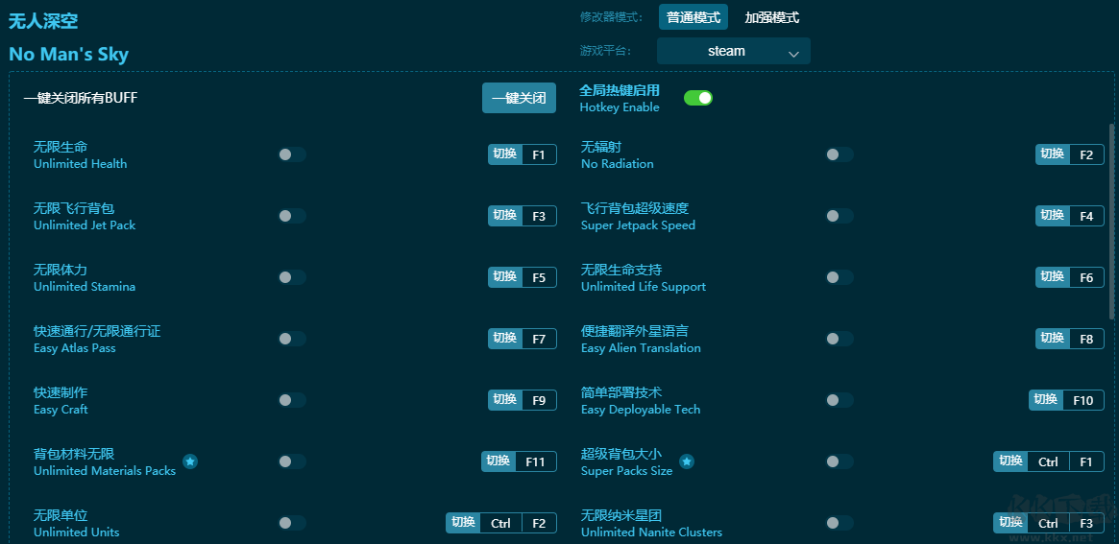
Task: Click the F9 hotkey field for Easy Craft
Action: click(x=539, y=400)
